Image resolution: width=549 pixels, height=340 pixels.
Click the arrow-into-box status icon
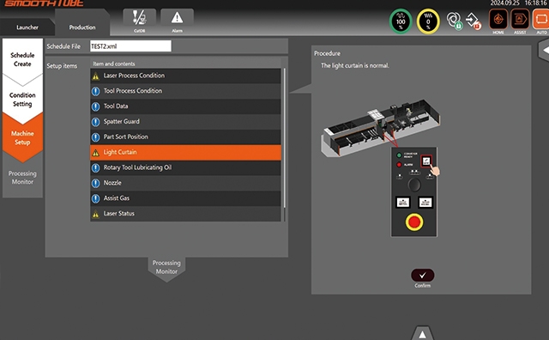[474, 21]
